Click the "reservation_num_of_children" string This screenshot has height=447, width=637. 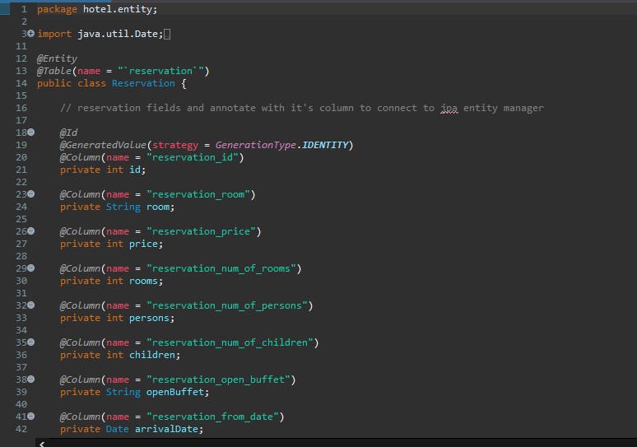[230, 342]
